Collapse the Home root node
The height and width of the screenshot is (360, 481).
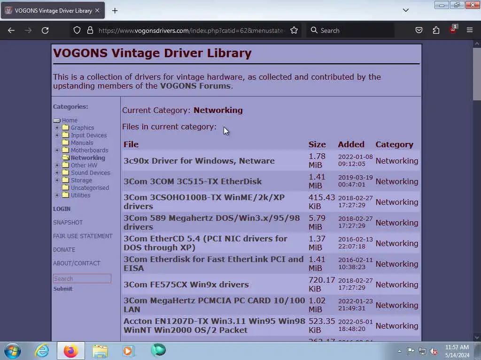pos(57,120)
